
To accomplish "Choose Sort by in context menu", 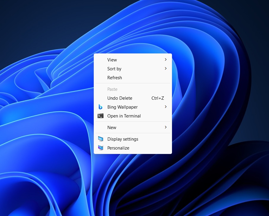I will [x=133, y=69].
